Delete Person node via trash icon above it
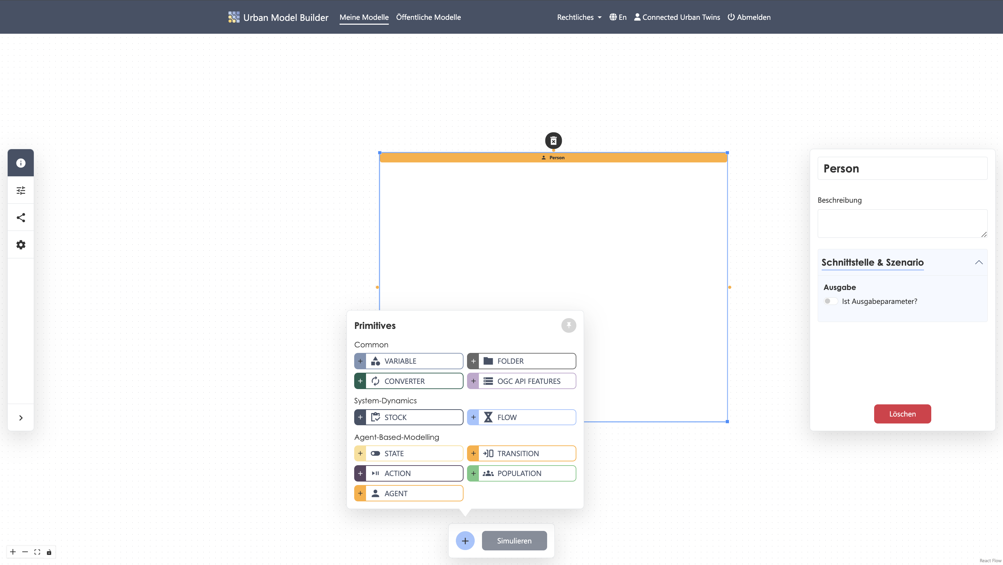The height and width of the screenshot is (565, 1003). (x=553, y=141)
